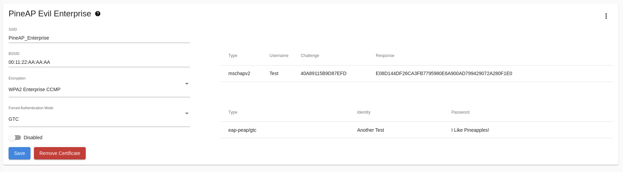Click the Identity column header
The height and width of the screenshot is (172, 623).
[x=364, y=112]
